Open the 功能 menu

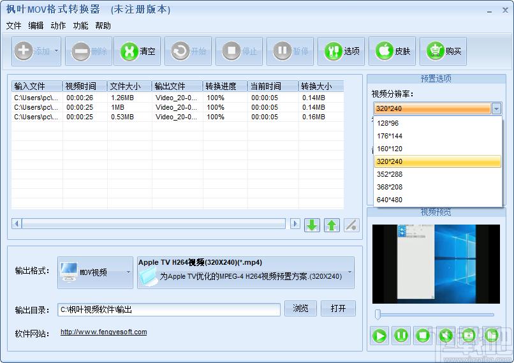tap(80, 26)
